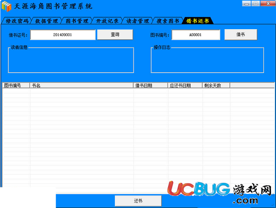Switch to the 数据管理 tab

coord(47,21)
